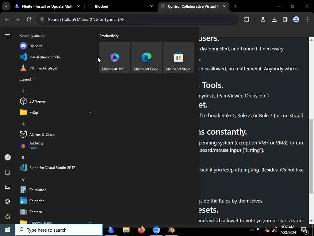Open Documents icon in Start sidebar
The image size is (314, 236).
click(x=8, y=172)
